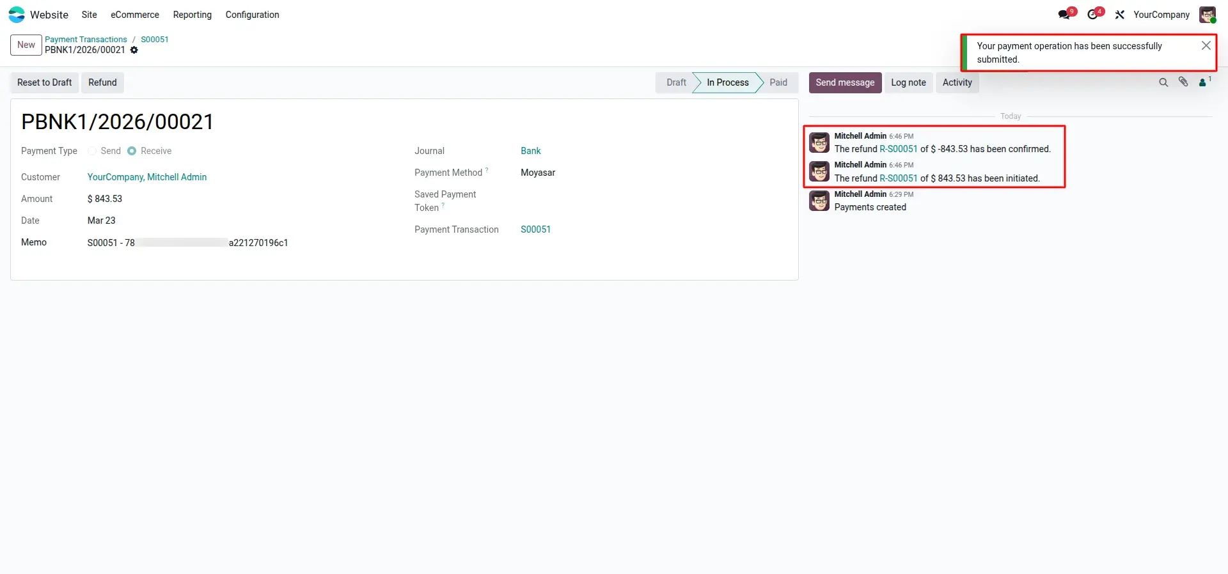Click Mitchell Admin avatar on refund initiated message
Image resolution: width=1228 pixels, height=574 pixels.
point(819,171)
